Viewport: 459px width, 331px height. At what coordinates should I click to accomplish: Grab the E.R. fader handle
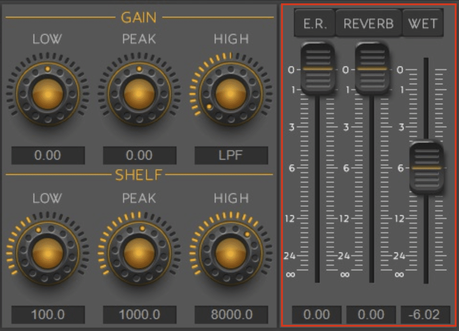point(317,69)
